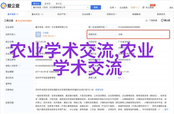Image resolution: width=174 pixels, height=114 pixels.
Task: Switch to 基本信息 21 tab
Action: point(13,14)
